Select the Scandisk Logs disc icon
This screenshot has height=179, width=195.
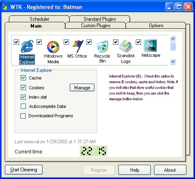[126, 46]
